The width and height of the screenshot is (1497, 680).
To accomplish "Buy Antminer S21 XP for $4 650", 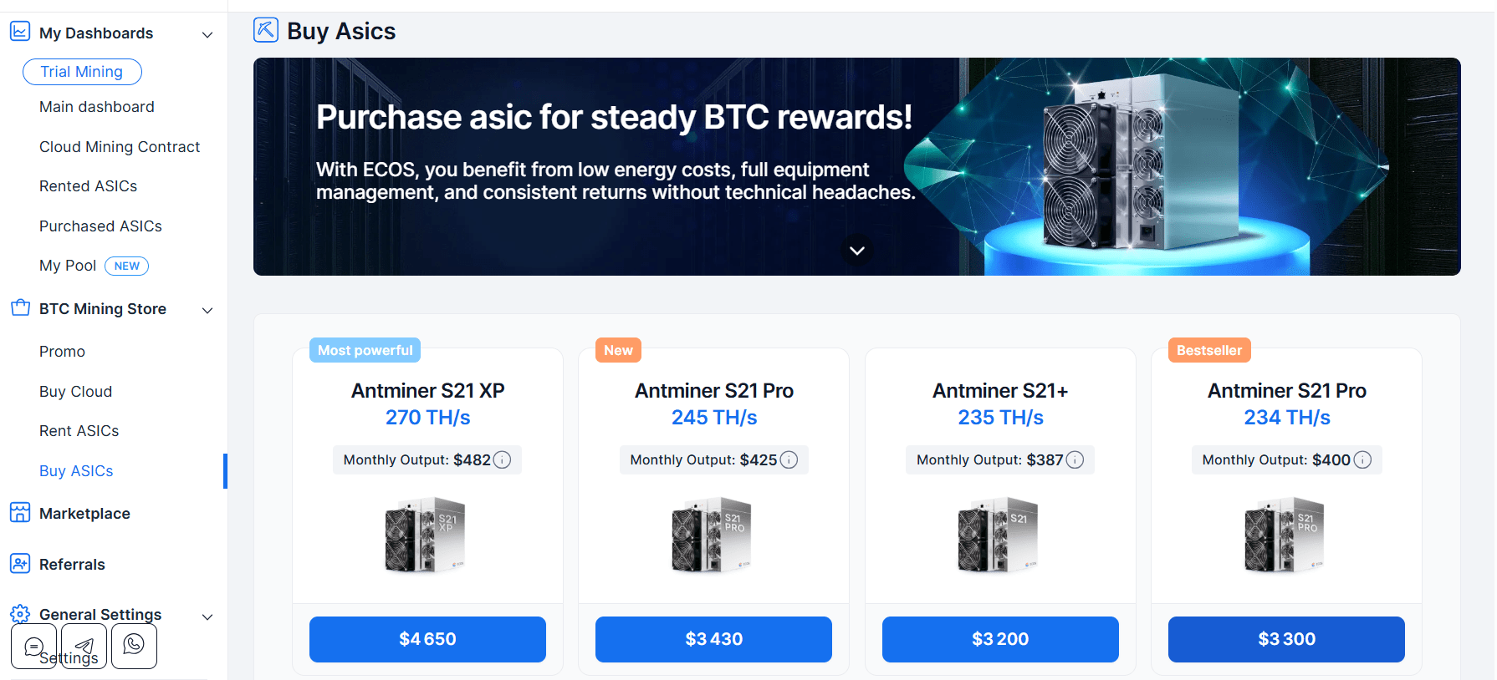I will tap(427, 639).
